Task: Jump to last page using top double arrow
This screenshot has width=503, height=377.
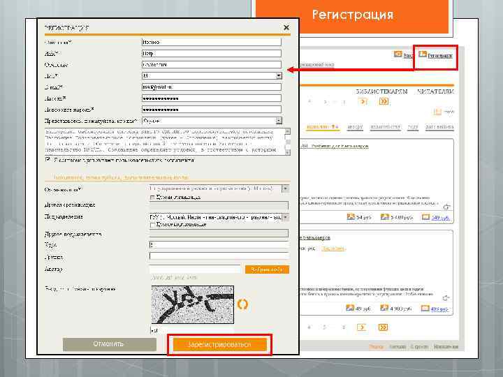Action: (x=384, y=102)
